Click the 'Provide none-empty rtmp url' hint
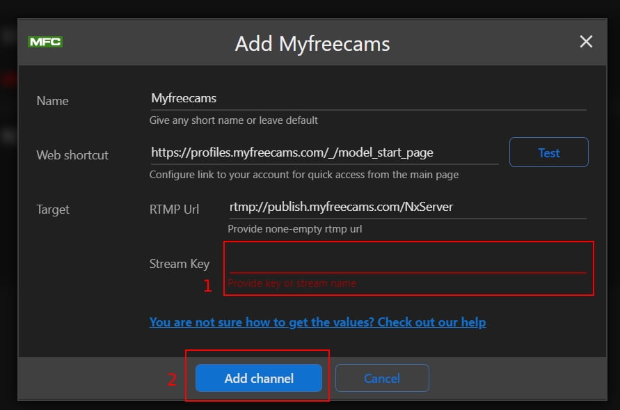 [x=294, y=229]
